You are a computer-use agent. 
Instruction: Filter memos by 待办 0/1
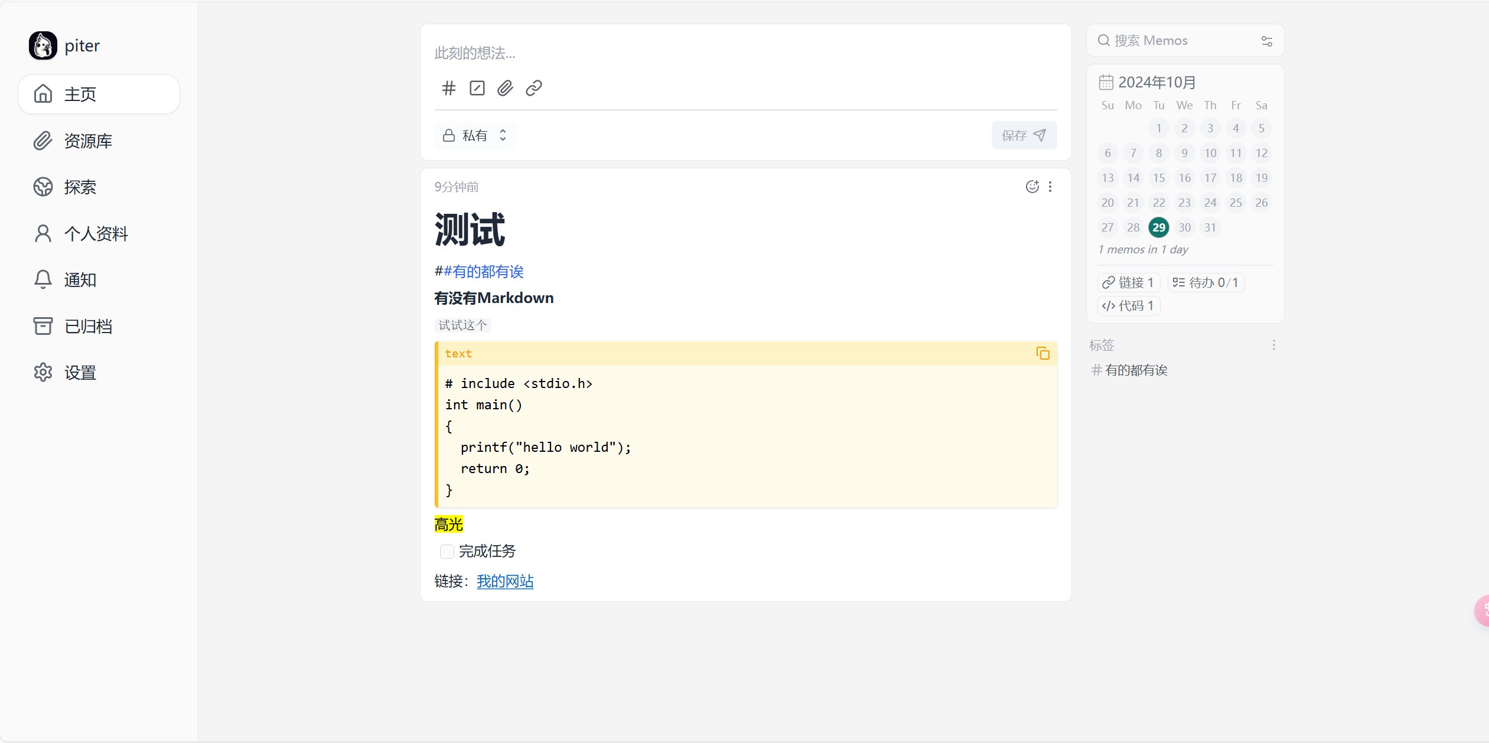point(1205,282)
